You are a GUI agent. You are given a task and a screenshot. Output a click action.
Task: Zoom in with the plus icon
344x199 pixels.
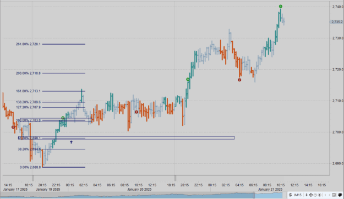point(319,195)
